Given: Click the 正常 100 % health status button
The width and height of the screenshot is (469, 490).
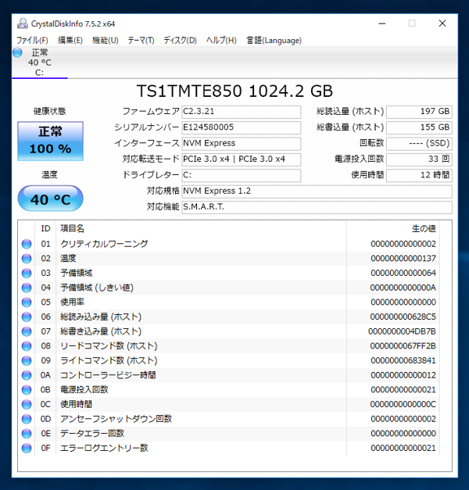Looking at the screenshot, I should tap(50, 141).
